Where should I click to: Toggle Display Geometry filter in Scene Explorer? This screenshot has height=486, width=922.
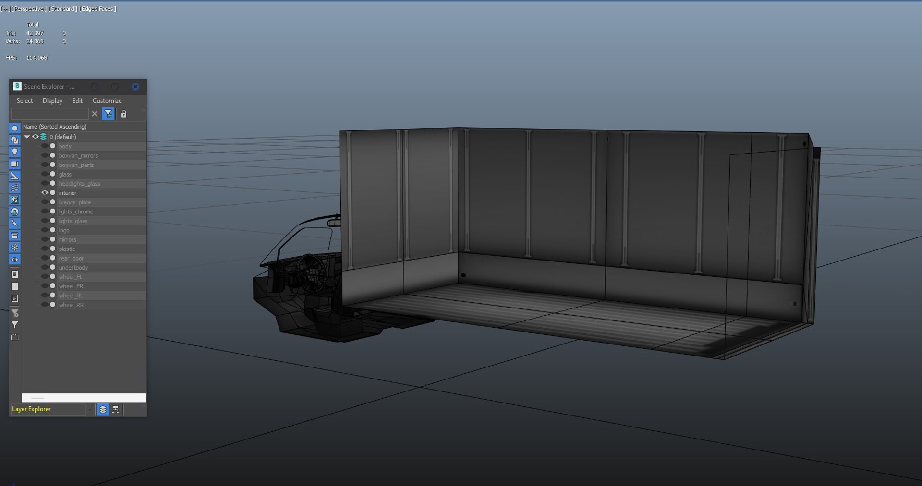[14, 128]
